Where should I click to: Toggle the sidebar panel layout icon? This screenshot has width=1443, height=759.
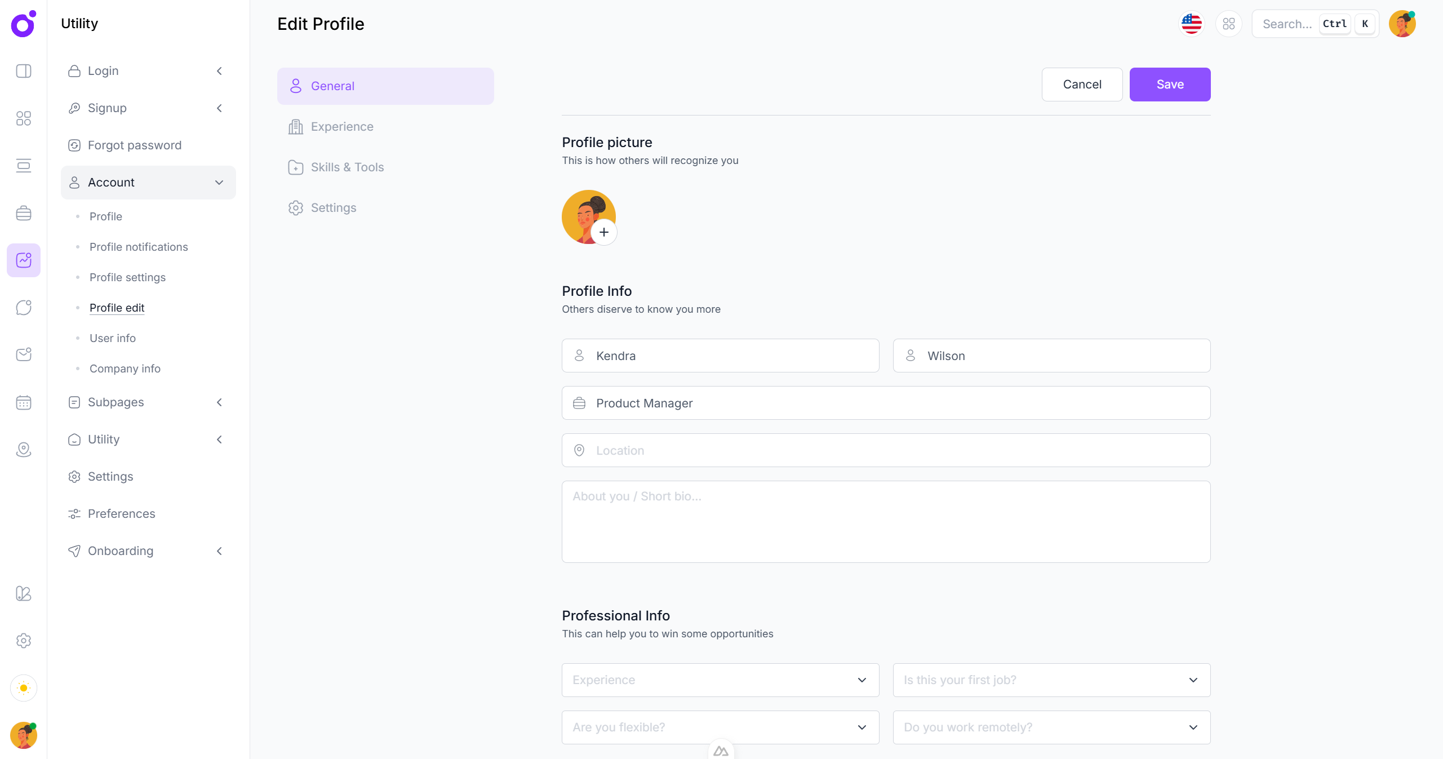24,71
